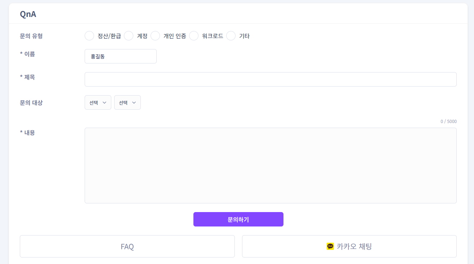Select the 정산/환급 inquiry type radio button
The image size is (474, 264).
click(89, 36)
